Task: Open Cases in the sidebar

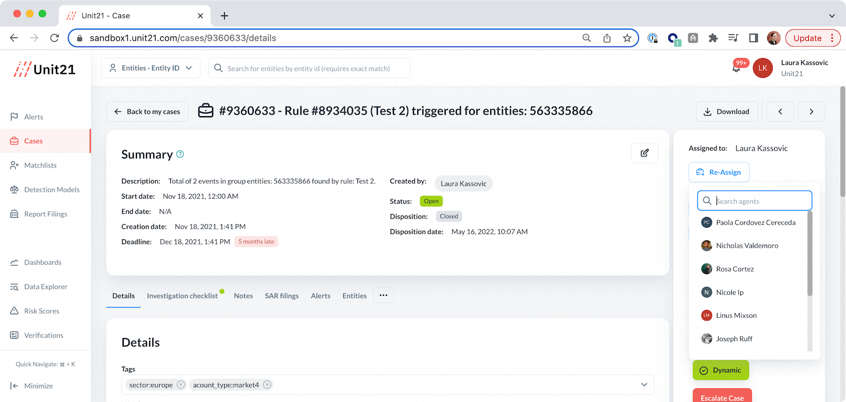Action: pyautogui.click(x=45, y=141)
